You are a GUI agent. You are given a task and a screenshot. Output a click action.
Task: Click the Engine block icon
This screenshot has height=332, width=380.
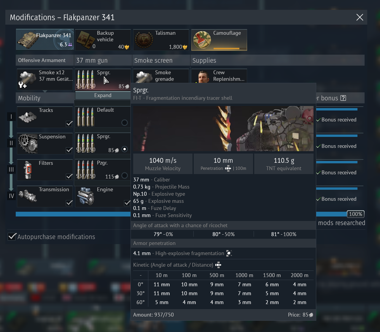tap(86, 196)
